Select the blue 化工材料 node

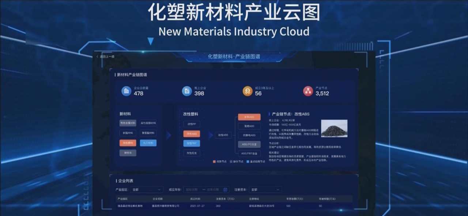(x=148, y=143)
